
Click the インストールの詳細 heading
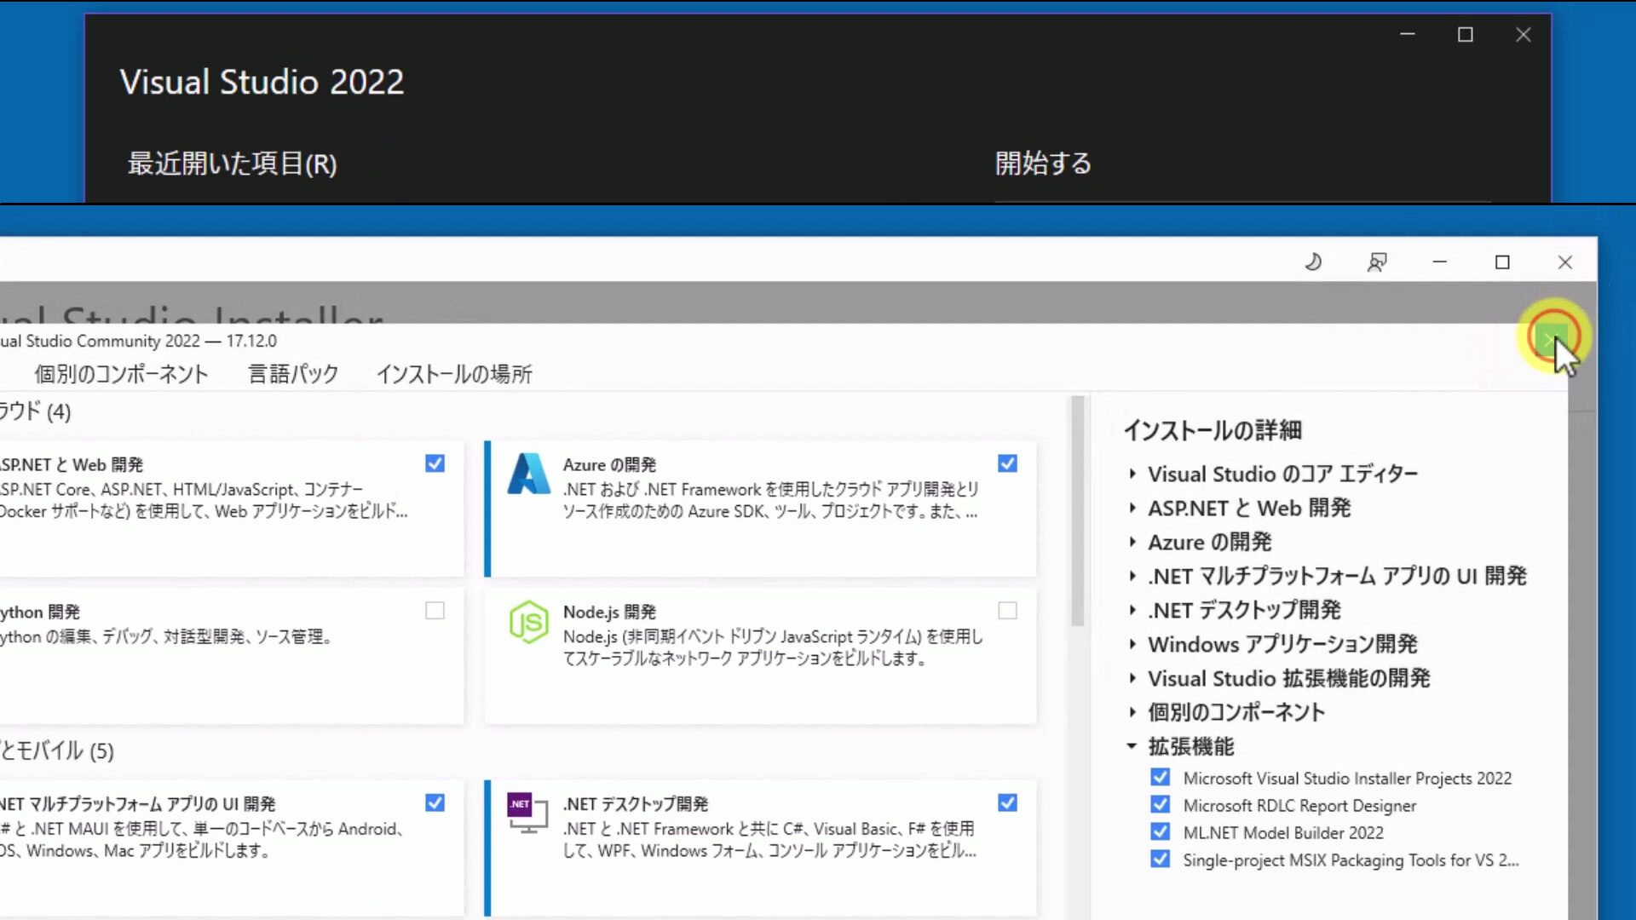[1213, 430]
